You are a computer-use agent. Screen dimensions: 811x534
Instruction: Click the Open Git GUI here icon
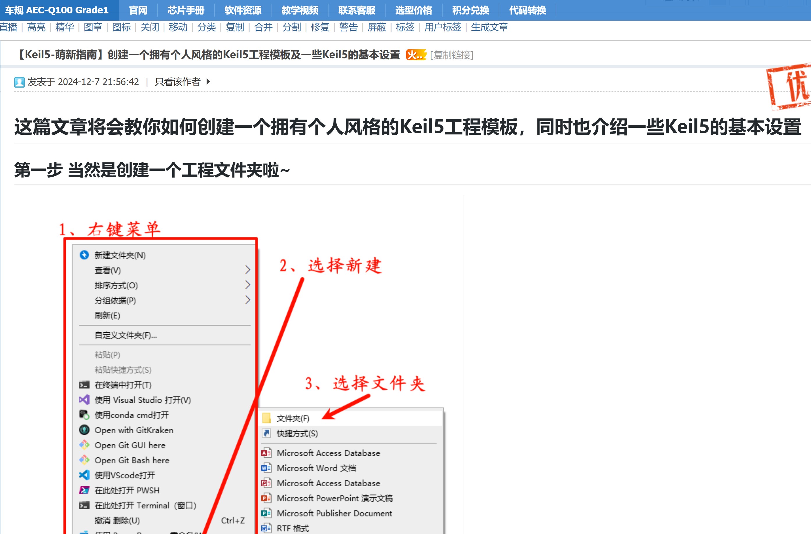(x=84, y=445)
